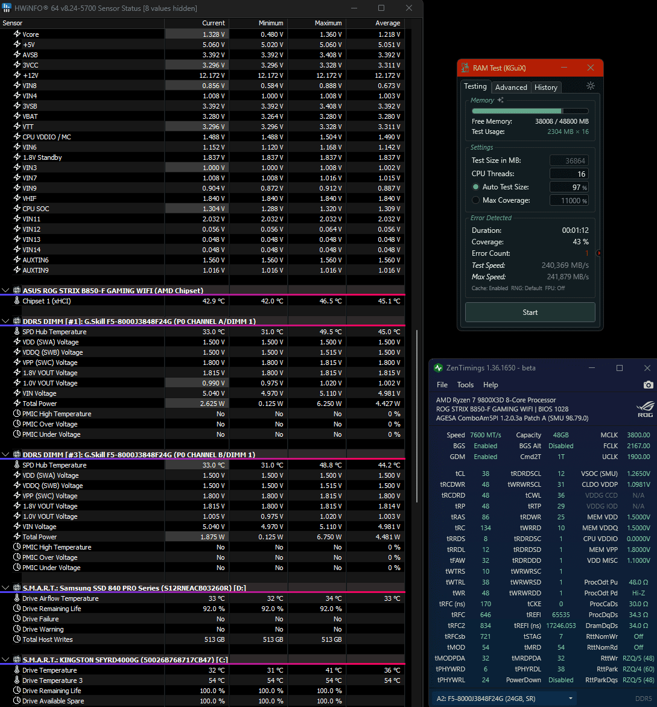Maximize the HWiNFO Sensor Status window
657x707 pixels.
[381, 8]
